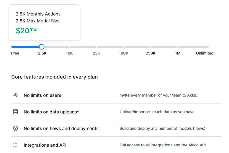Select the 10K tier on the slider
Viewport: 229px width, 153px height.
[69, 53]
